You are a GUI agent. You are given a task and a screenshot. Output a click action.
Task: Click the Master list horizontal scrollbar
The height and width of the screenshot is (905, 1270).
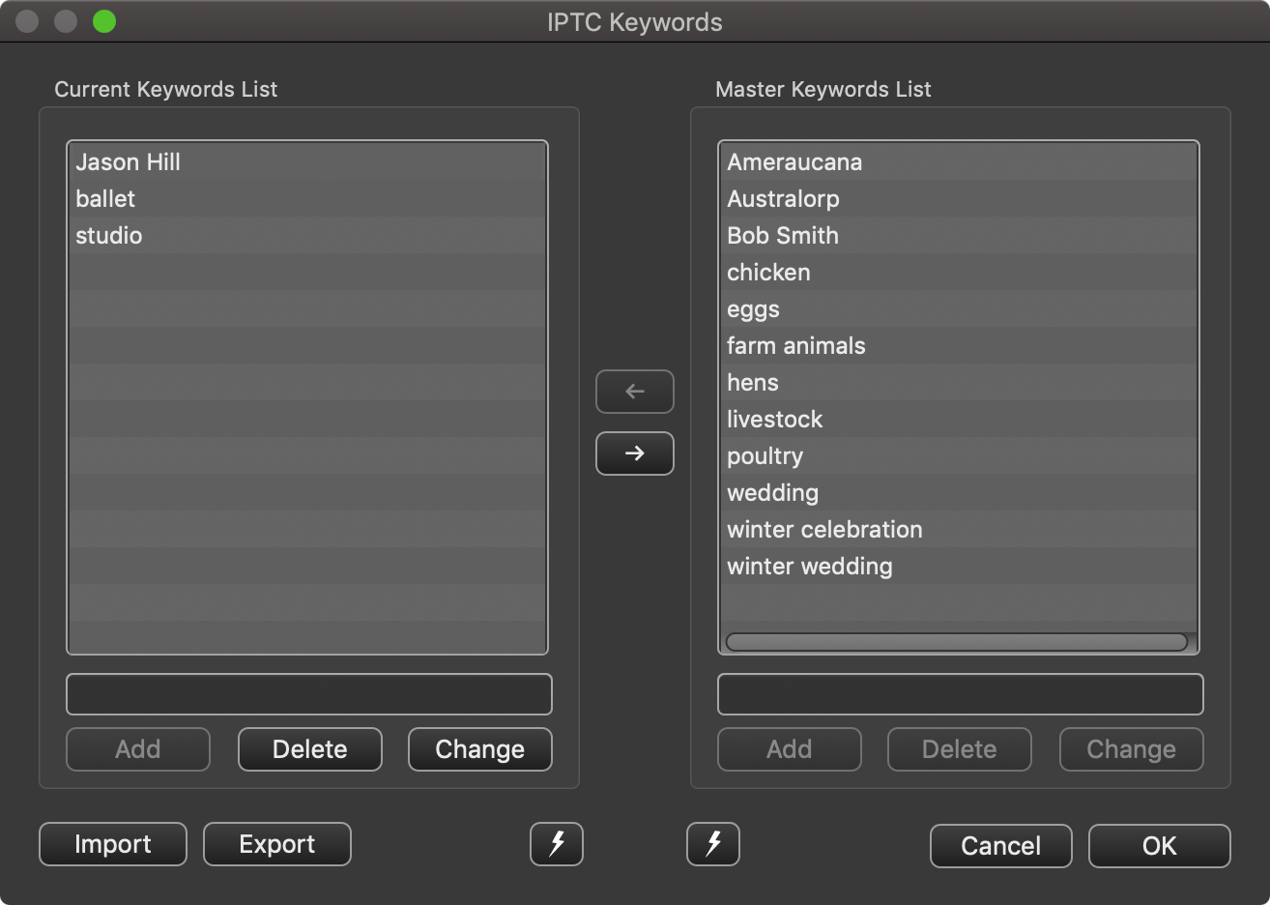pos(957,642)
